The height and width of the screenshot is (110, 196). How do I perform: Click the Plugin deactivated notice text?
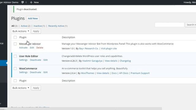[x=27, y=9]
